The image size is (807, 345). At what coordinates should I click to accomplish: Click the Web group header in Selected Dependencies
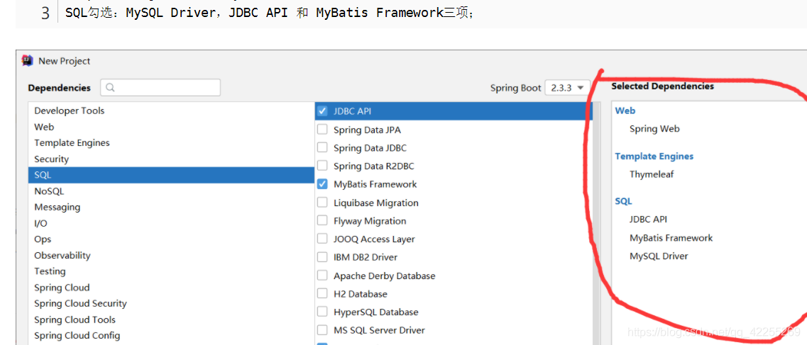[x=625, y=111]
